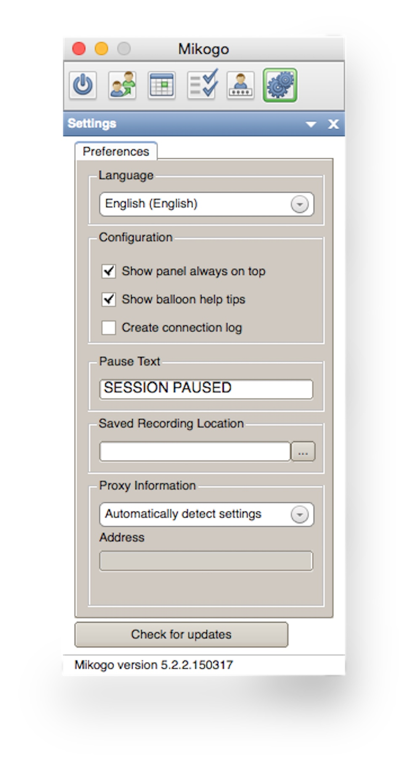Close the Settings panel with X

[x=334, y=124]
